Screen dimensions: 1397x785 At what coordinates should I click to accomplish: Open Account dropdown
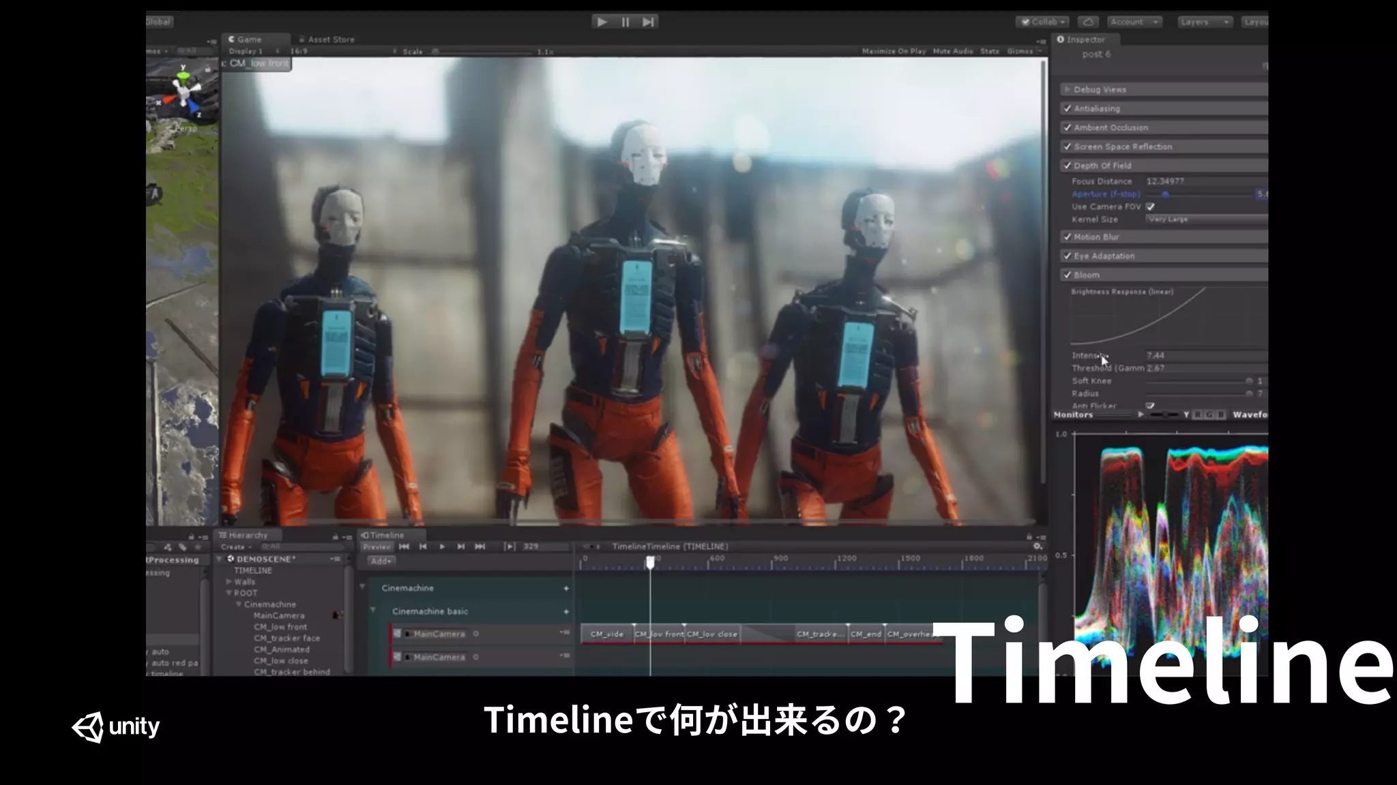pyautogui.click(x=1134, y=22)
